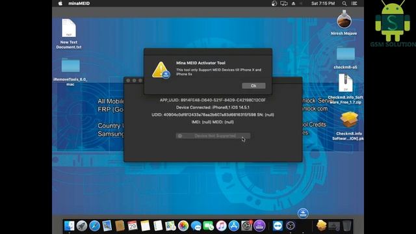Open Calendar from the dock
The height and width of the screenshot is (234, 416).
coord(133,226)
